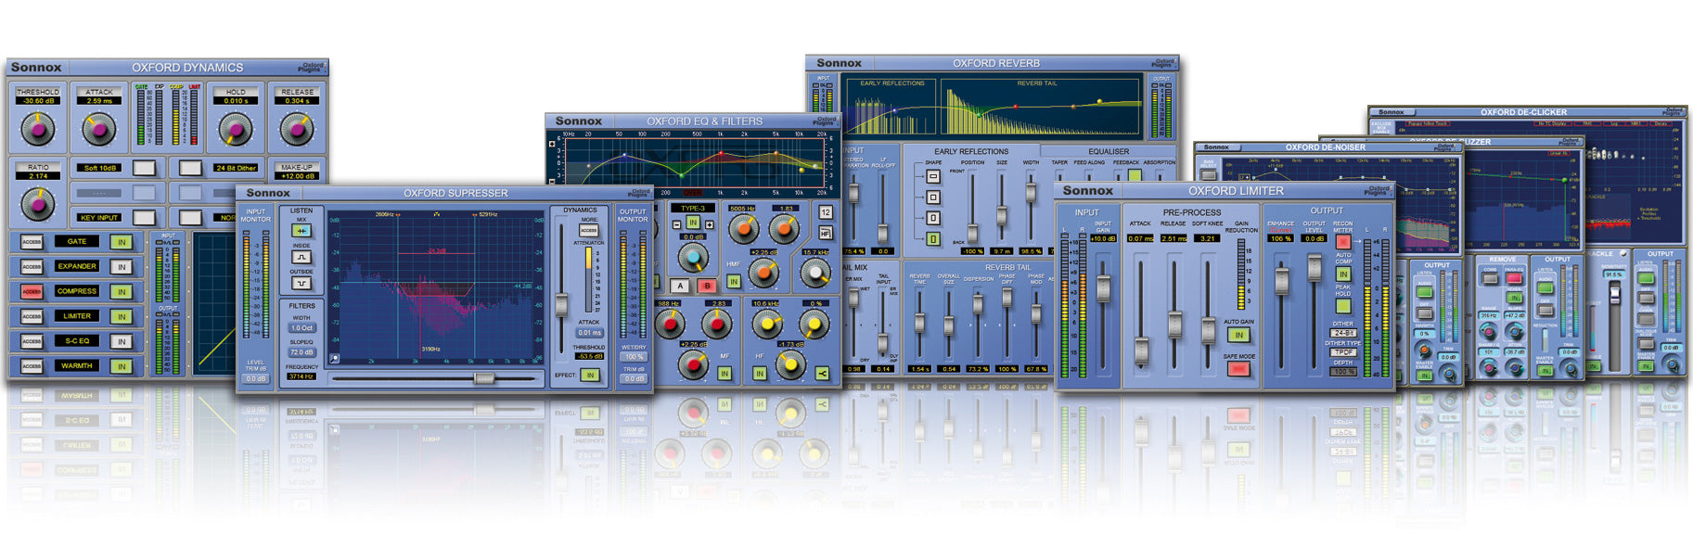This screenshot has width=1693, height=548.
Task: Click the Limiter DITHER TYPE TPDF selector
Action: click(x=1343, y=352)
